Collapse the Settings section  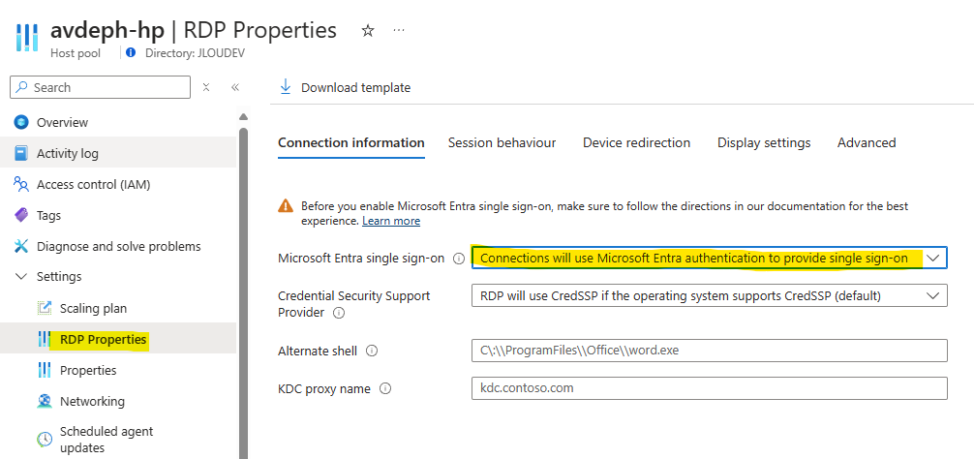coord(21,276)
